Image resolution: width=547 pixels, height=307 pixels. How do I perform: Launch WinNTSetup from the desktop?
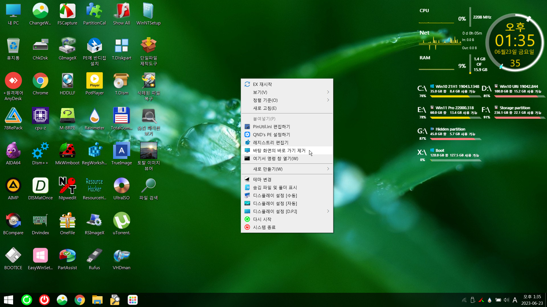[x=148, y=14]
